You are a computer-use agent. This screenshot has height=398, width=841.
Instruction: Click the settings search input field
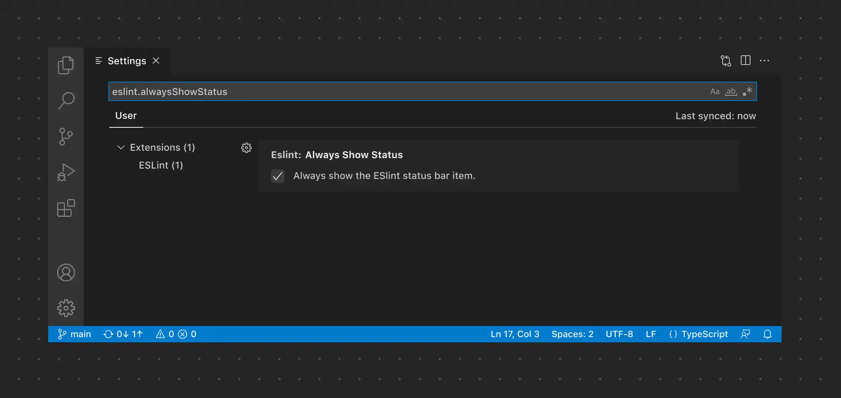(x=334, y=91)
